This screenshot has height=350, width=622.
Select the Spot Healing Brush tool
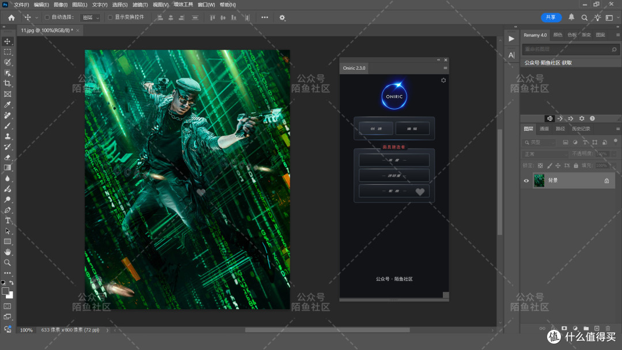(x=7, y=115)
